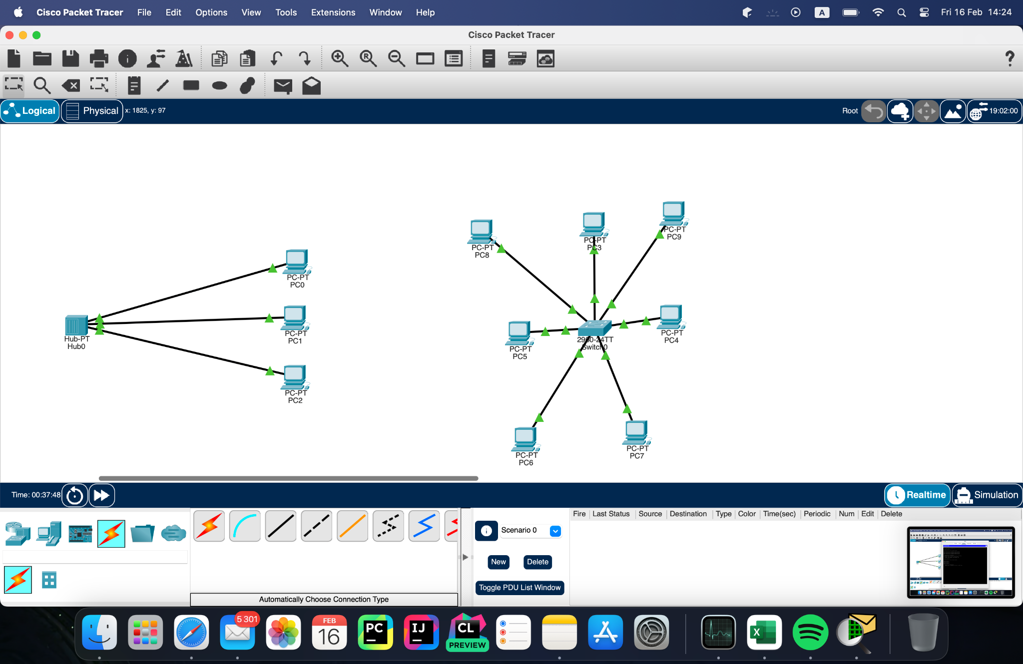Click the New file icon
Screen dimensions: 1023x664
(x=14, y=58)
